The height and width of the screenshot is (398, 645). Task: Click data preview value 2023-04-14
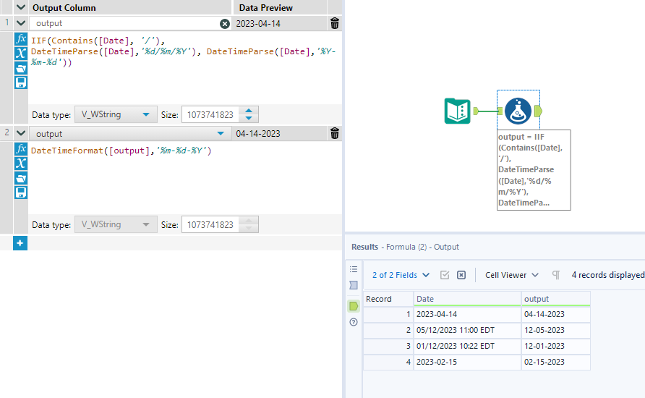(x=258, y=23)
